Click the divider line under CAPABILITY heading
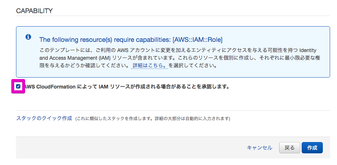Viewport: 337px width, 165px height. tap(173, 16)
